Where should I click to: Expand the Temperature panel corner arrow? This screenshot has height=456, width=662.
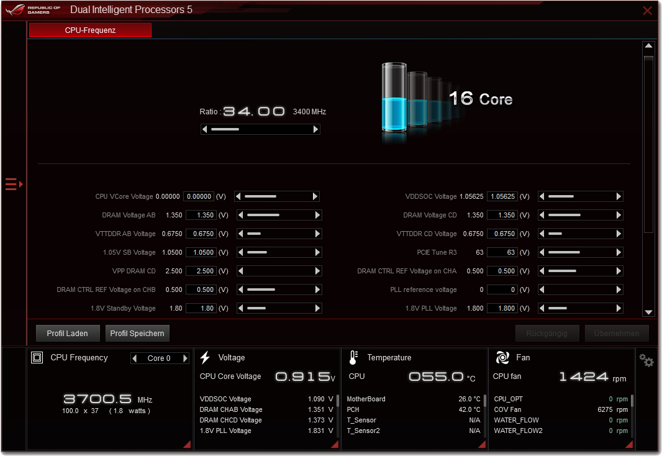click(x=482, y=444)
